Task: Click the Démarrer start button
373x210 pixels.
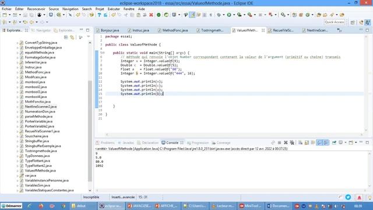Action: click(12, 206)
